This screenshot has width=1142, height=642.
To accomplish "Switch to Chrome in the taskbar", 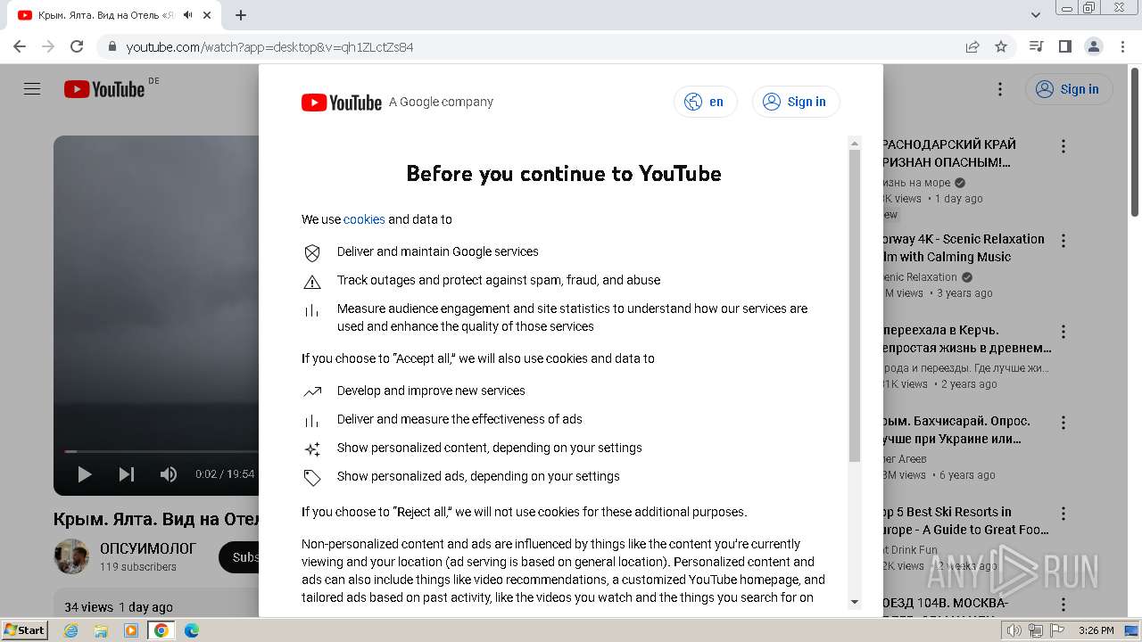I will point(161,630).
